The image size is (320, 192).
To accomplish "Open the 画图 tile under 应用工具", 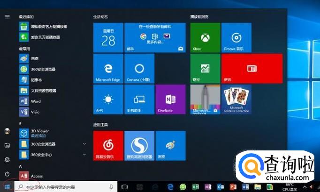I will point(170,146).
